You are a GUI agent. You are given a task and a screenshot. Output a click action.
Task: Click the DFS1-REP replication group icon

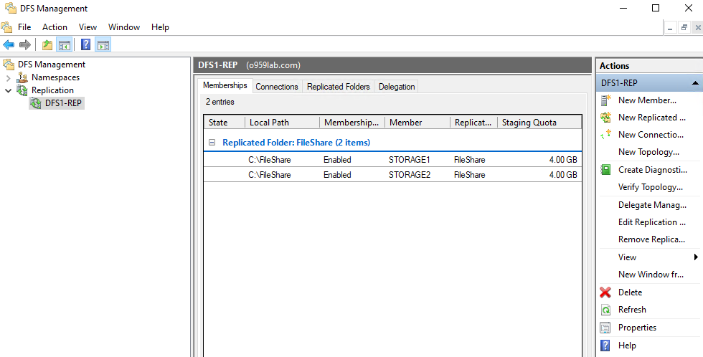(x=36, y=103)
